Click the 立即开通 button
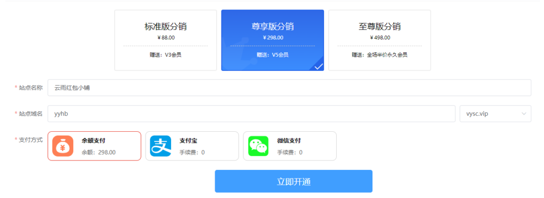544x198 pixels. [x=293, y=181]
